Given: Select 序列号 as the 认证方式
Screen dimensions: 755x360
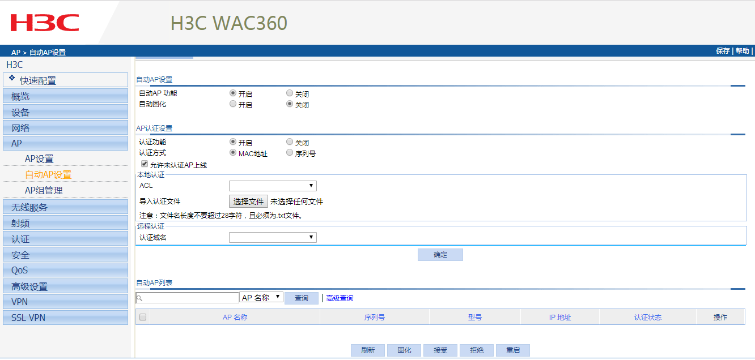Looking at the screenshot, I should point(290,153).
